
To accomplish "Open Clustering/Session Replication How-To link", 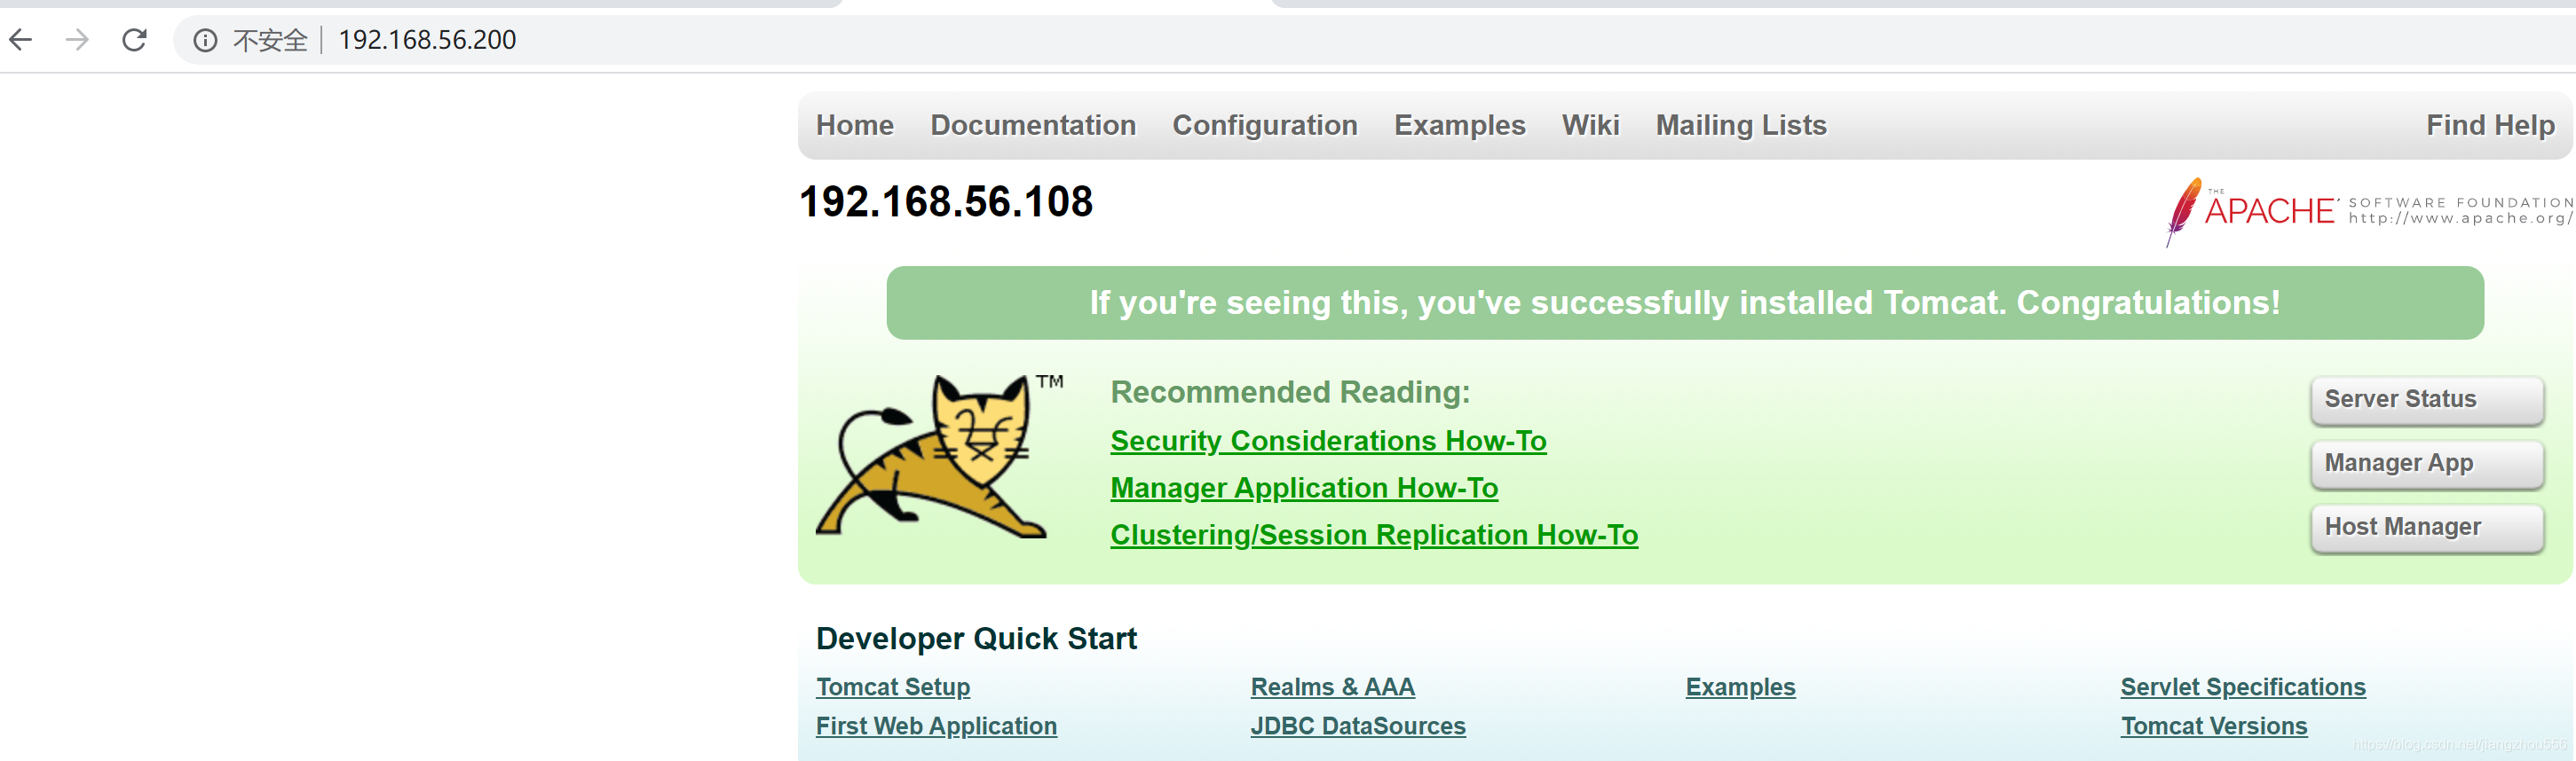I will (x=1374, y=534).
